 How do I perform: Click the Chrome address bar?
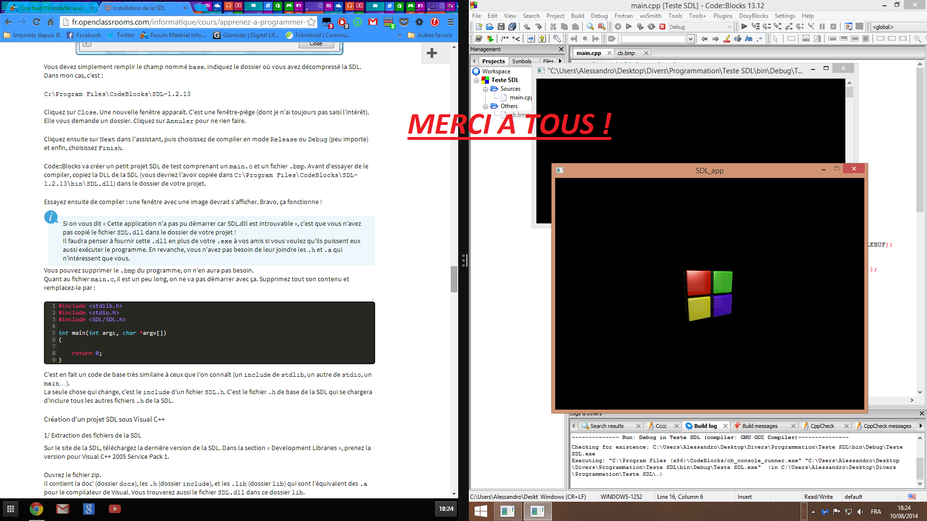(x=188, y=22)
